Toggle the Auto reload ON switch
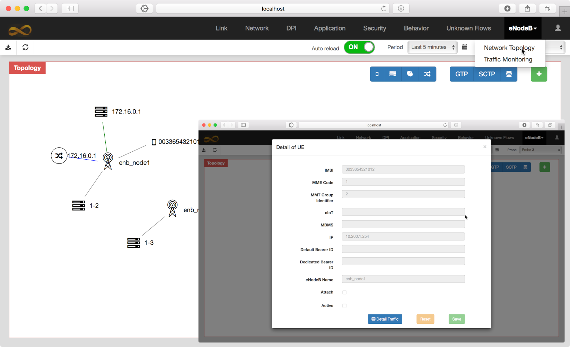Image resolution: width=570 pixels, height=347 pixels. click(359, 47)
